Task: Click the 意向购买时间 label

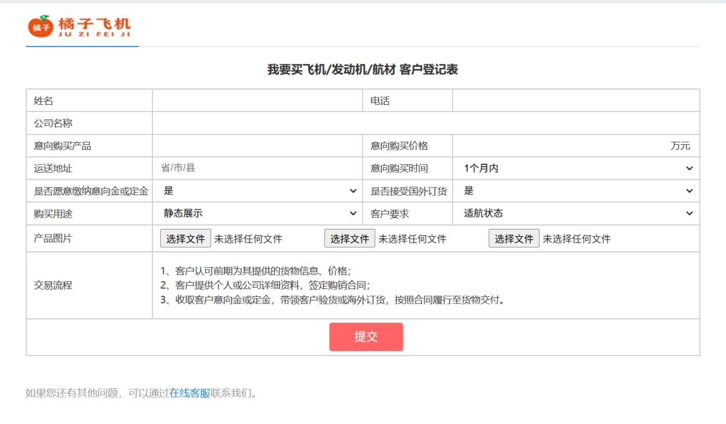Action: (399, 168)
